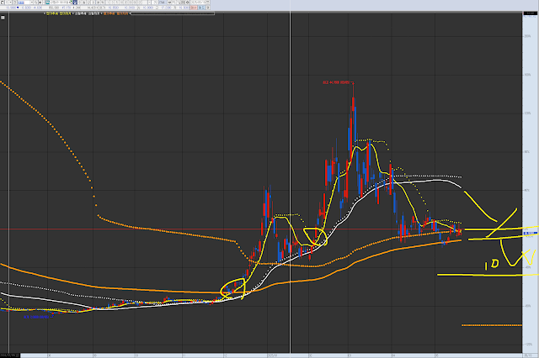
Task: Click the black price box atop price axis
Action: click(x=531, y=13)
